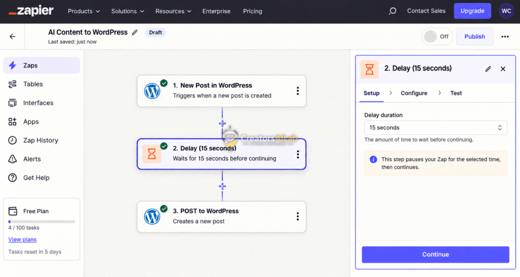This screenshot has width=520, height=277.
Task: Click the Zap History clock icon
Action: click(x=13, y=140)
